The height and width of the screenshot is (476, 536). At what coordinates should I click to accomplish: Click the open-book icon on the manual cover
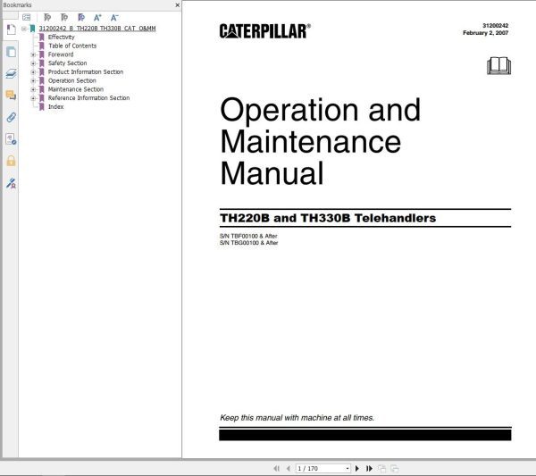click(498, 65)
